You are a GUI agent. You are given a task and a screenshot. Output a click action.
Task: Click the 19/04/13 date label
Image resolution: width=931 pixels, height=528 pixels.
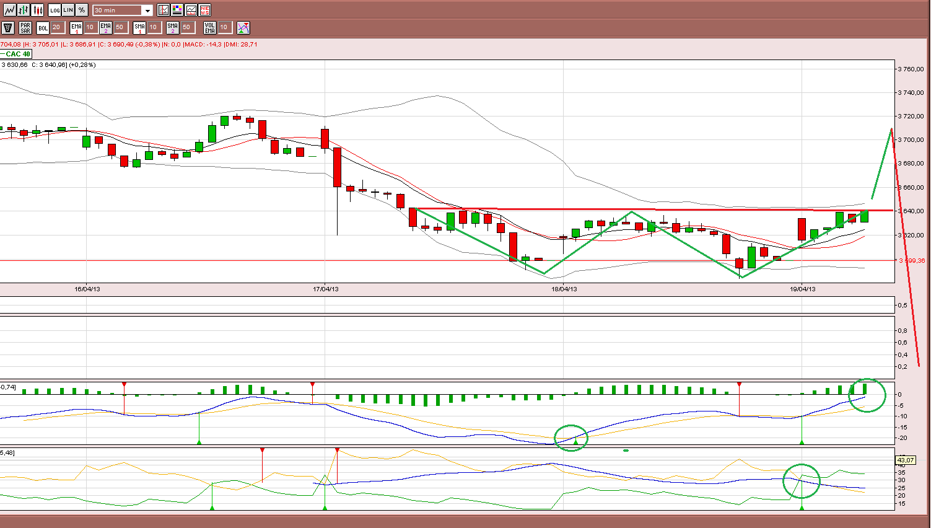[803, 289]
